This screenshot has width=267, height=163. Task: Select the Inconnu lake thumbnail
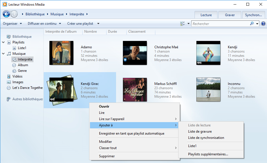pos(208,90)
